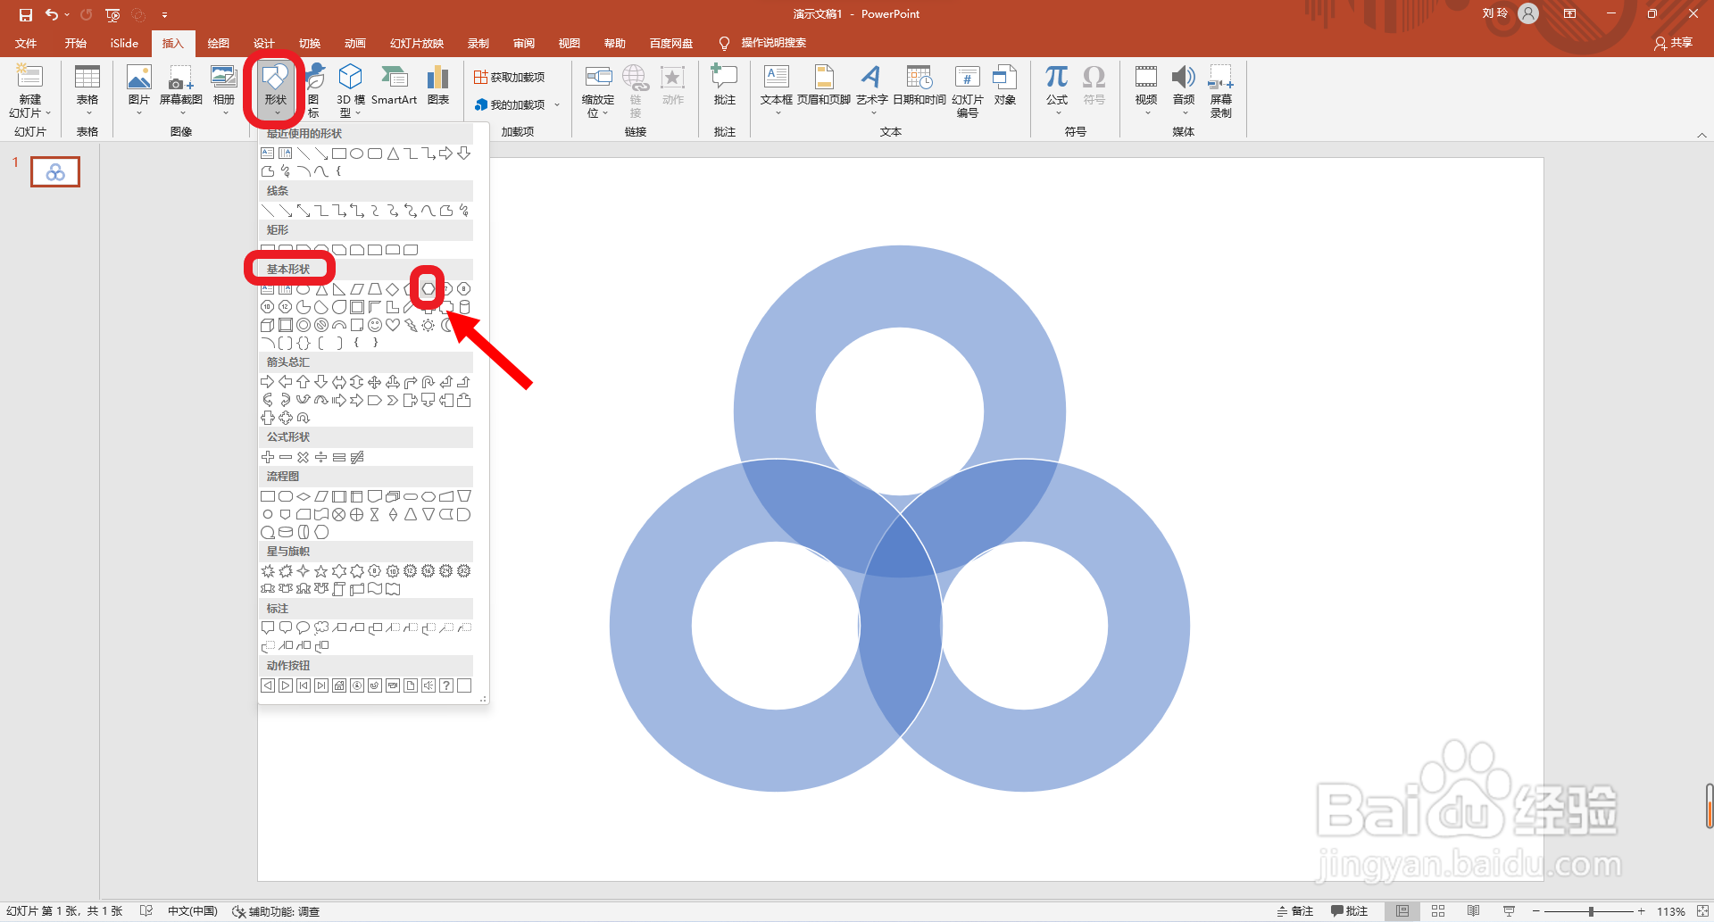Choose the flowchart Decision diamond shape
The height and width of the screenshot is (922, 1714).
click(x=304, y=496)
